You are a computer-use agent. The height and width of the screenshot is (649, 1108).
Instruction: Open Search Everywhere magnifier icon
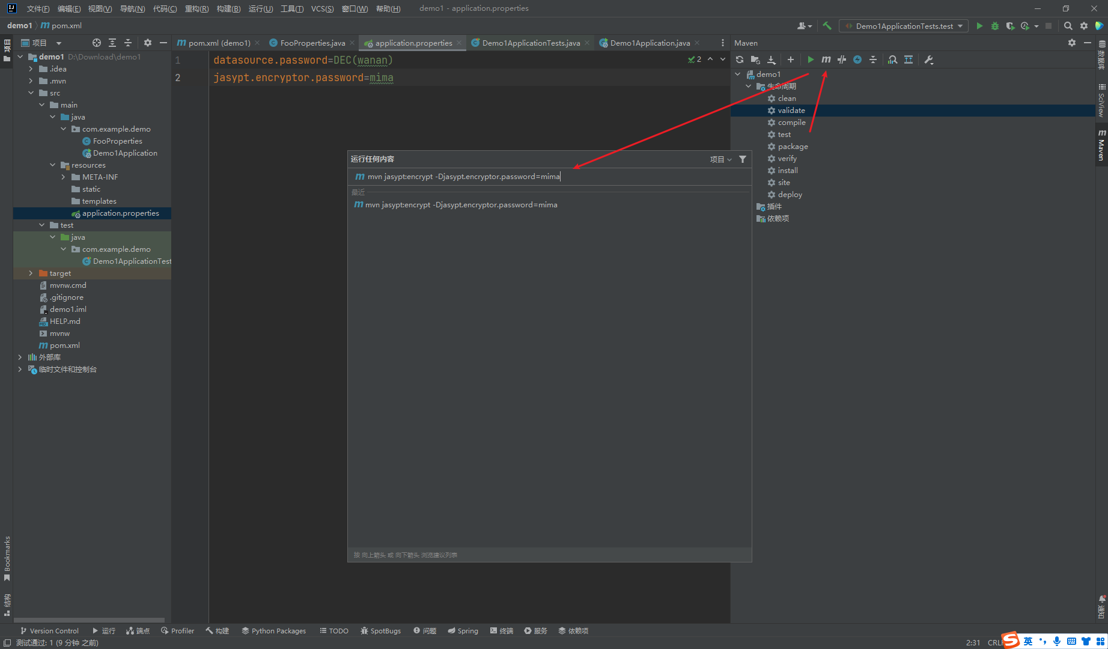[1068, 26]
